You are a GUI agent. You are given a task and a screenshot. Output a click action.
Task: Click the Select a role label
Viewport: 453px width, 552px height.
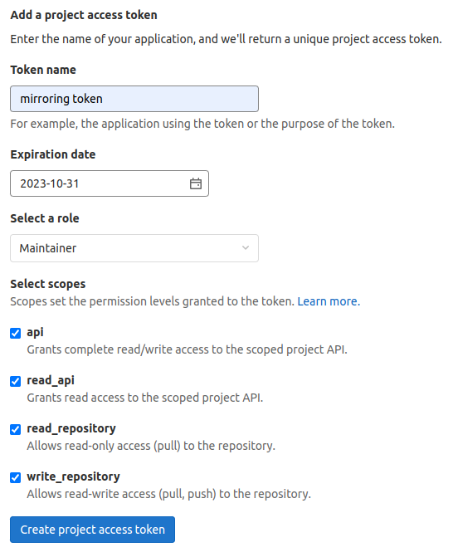[x=45, y=218]
